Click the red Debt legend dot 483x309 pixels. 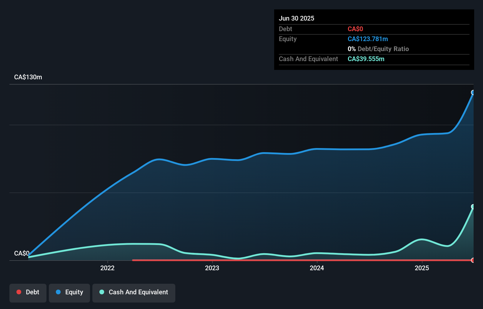point(19,292)
